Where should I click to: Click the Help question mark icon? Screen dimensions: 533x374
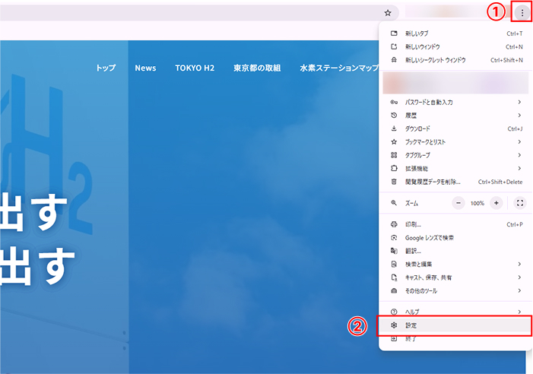pos(394,312)
